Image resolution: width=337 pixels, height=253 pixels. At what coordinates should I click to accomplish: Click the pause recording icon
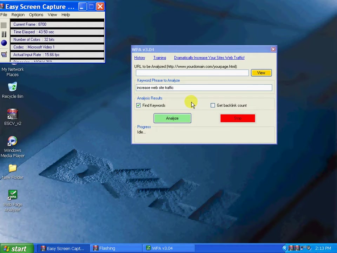coord(4,34)
